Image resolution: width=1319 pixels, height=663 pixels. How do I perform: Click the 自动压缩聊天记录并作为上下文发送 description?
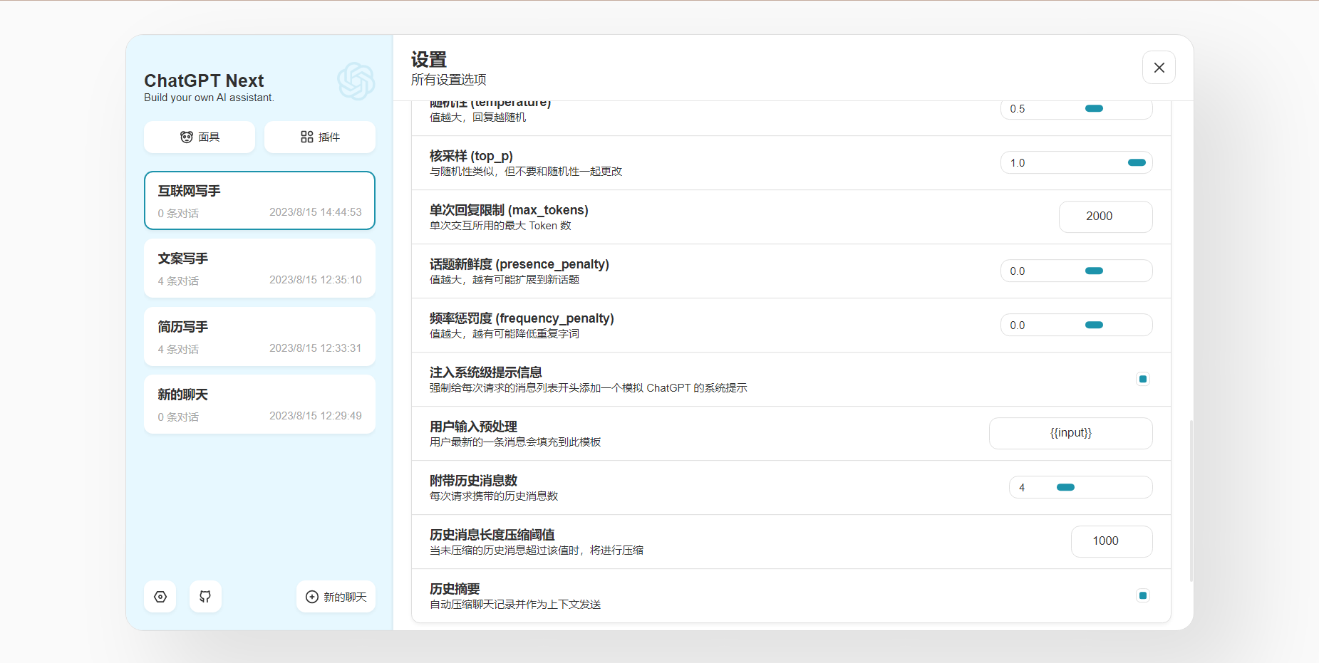[x=515, y=605]
